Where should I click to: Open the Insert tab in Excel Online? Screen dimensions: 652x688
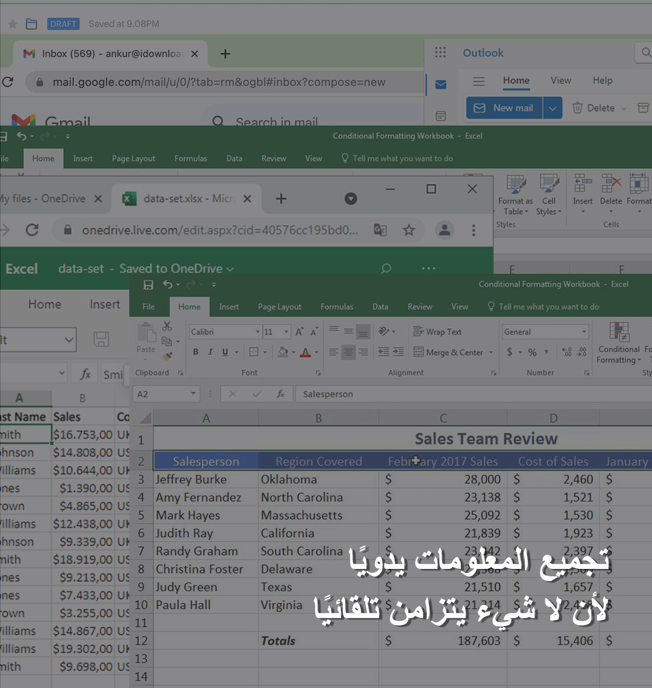tap(105, 304)
